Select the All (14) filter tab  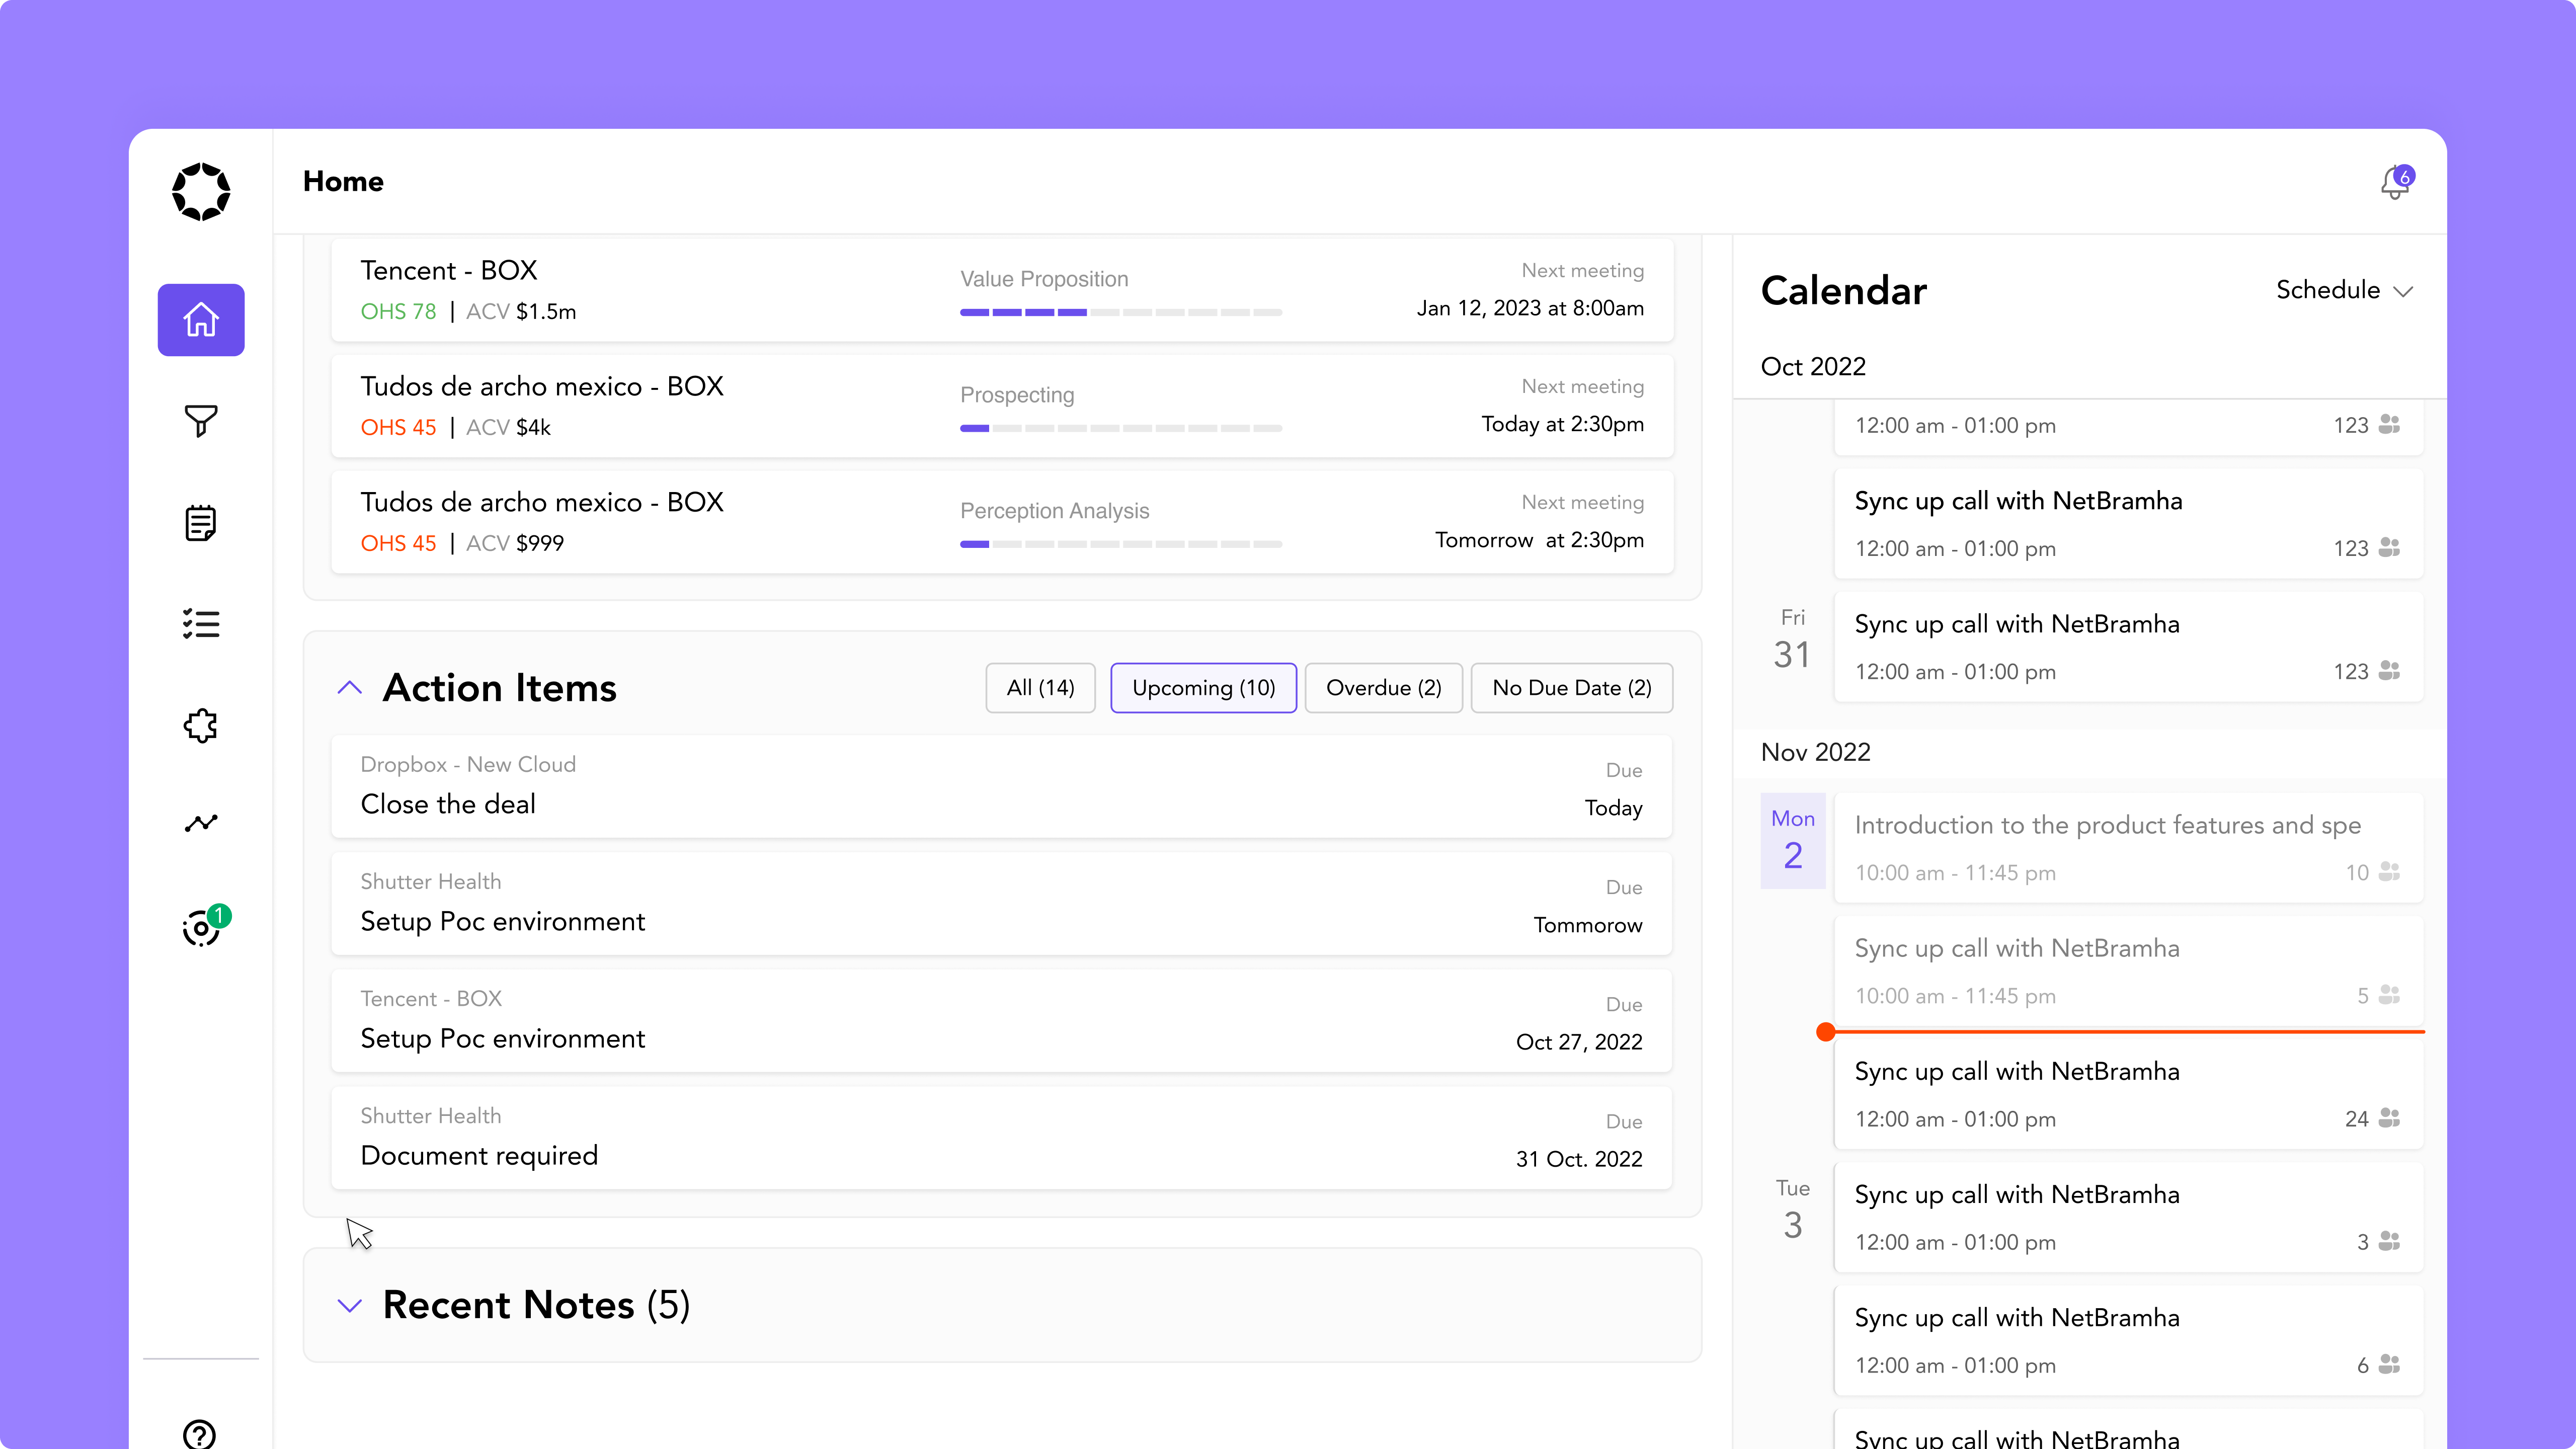tap(1040, 688)
